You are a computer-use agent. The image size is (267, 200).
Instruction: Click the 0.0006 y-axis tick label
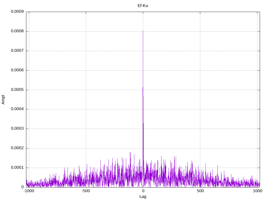click(17, 70)
